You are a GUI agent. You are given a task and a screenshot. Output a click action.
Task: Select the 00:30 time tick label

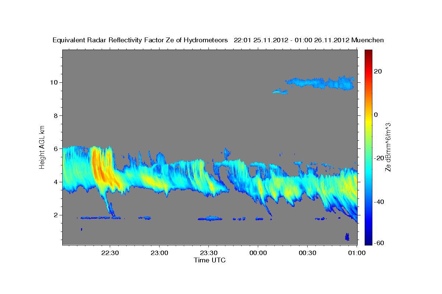tap(308, 253)
